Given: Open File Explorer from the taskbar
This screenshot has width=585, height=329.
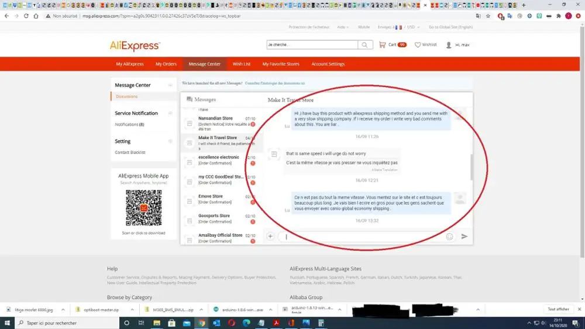Looking at the screenshot, I should (157, 323).
